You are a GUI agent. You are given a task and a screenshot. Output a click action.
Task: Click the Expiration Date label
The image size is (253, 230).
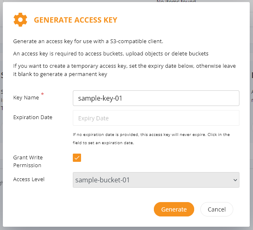[x=33, y=117]
